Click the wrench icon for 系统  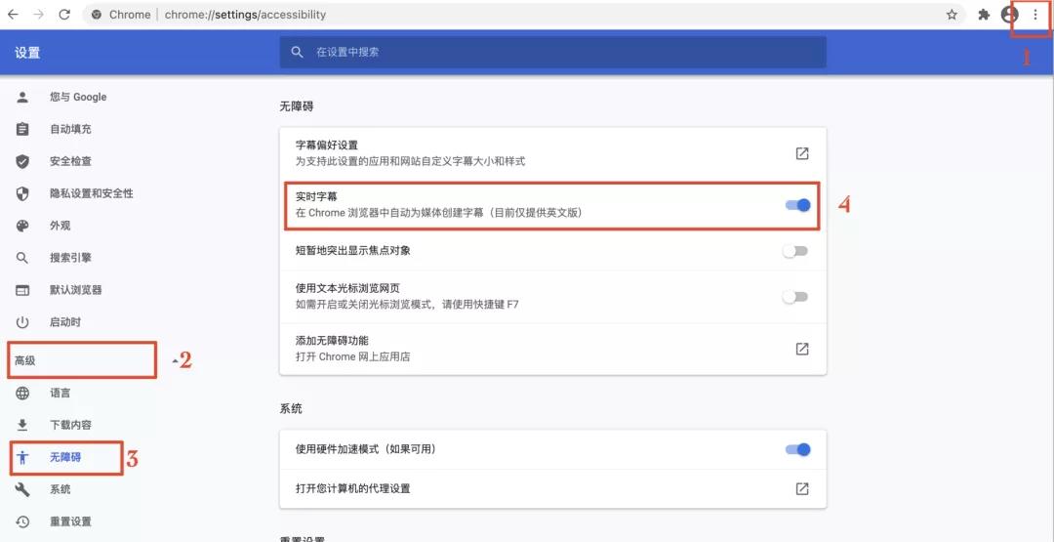(x=22, y=489)
